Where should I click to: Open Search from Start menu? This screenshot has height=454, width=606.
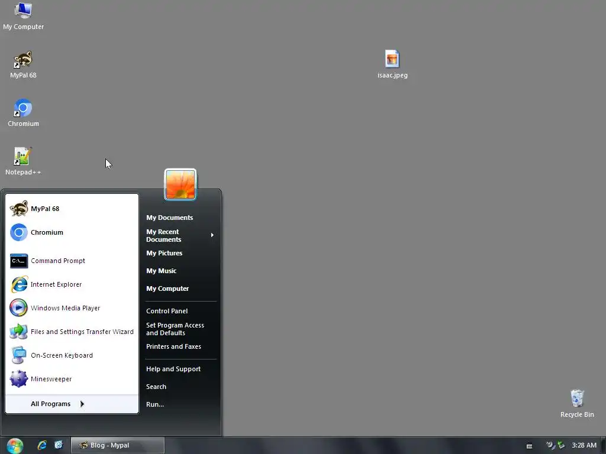(156, 387)
